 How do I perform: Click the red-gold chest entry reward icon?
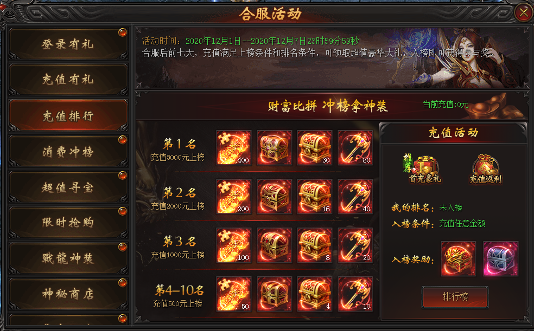tap(459, 258)
